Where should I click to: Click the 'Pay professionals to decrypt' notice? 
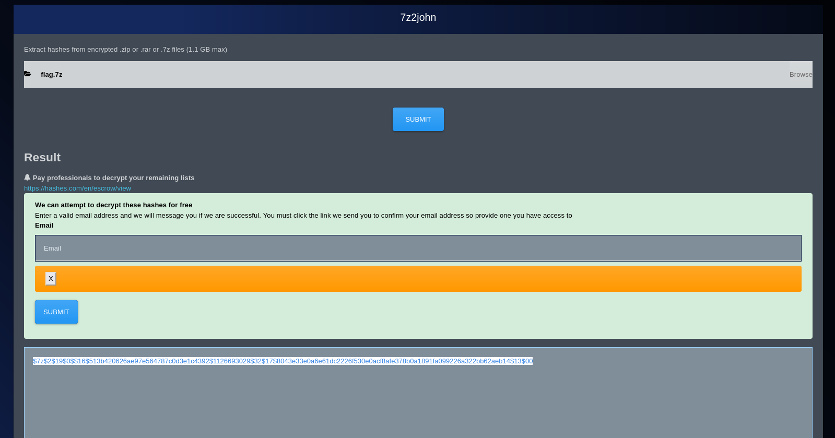click(x=113, y=178)
